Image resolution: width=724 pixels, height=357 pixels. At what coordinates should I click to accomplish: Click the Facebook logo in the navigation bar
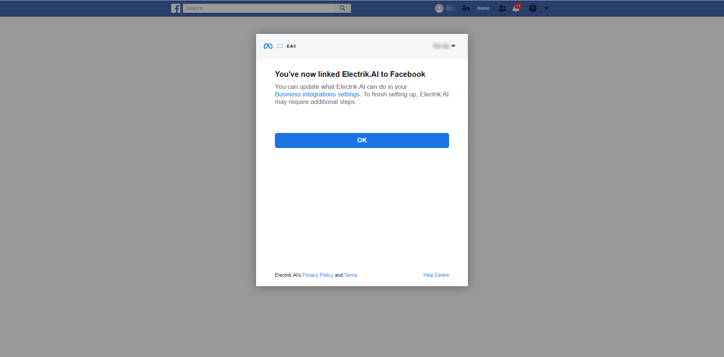tap(176, 8)
